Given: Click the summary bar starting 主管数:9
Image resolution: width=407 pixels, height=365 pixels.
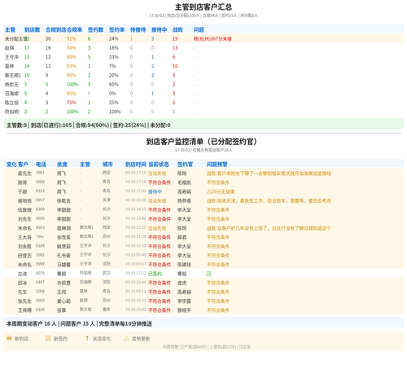Looking at the screenshot, I should coord(203,125).
